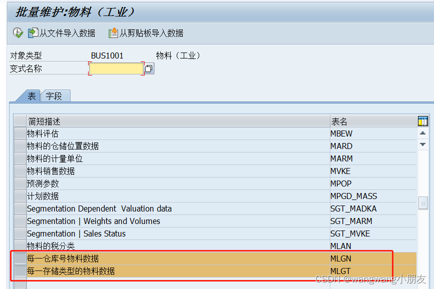Select row selector for MPOP row
Image resolution: width=434 pixels, height=289 pixels.
(x=20, y=183)
